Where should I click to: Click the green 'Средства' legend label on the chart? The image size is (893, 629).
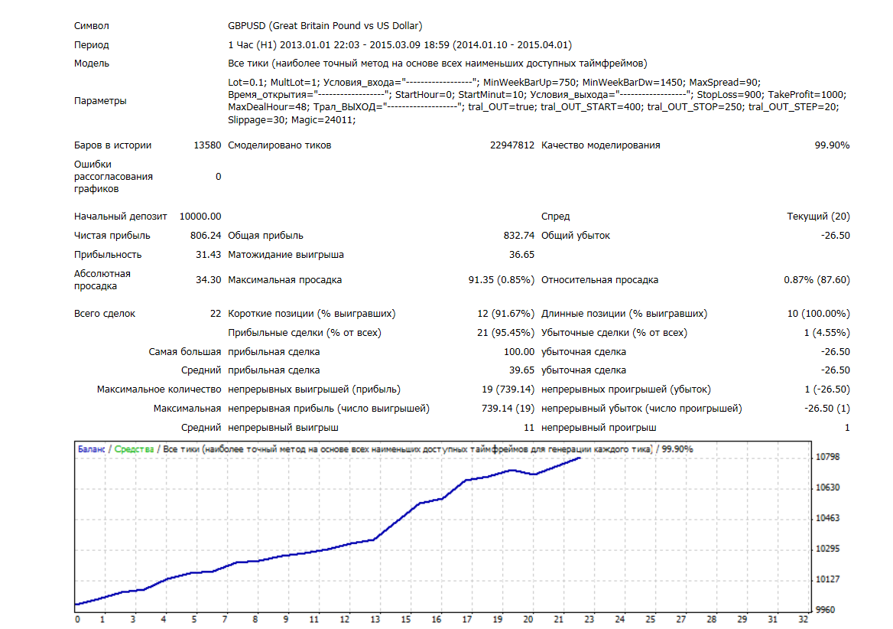134,449
